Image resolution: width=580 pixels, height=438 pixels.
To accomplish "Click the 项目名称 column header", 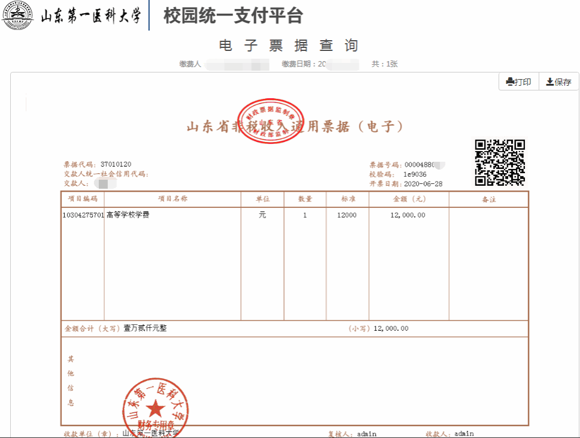I will pos(173,199).
